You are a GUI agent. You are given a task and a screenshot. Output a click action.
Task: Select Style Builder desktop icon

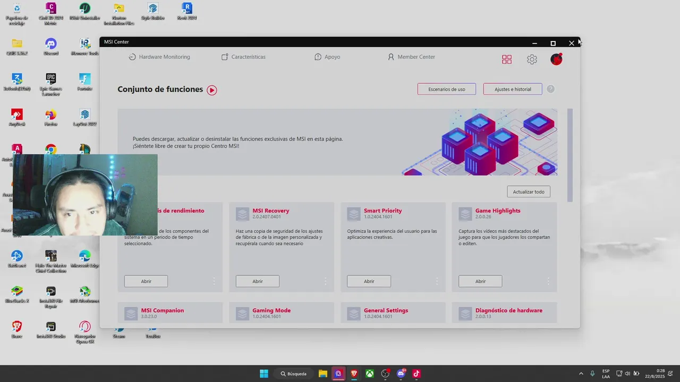(x=153, y=11)
